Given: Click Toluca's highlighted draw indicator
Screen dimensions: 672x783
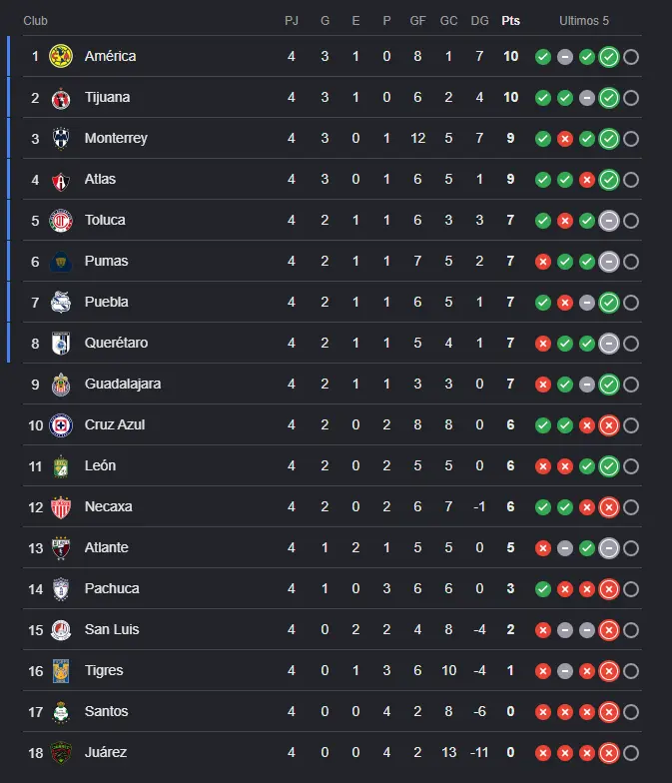Looking at the screenshot, I should tap(609, 221).
